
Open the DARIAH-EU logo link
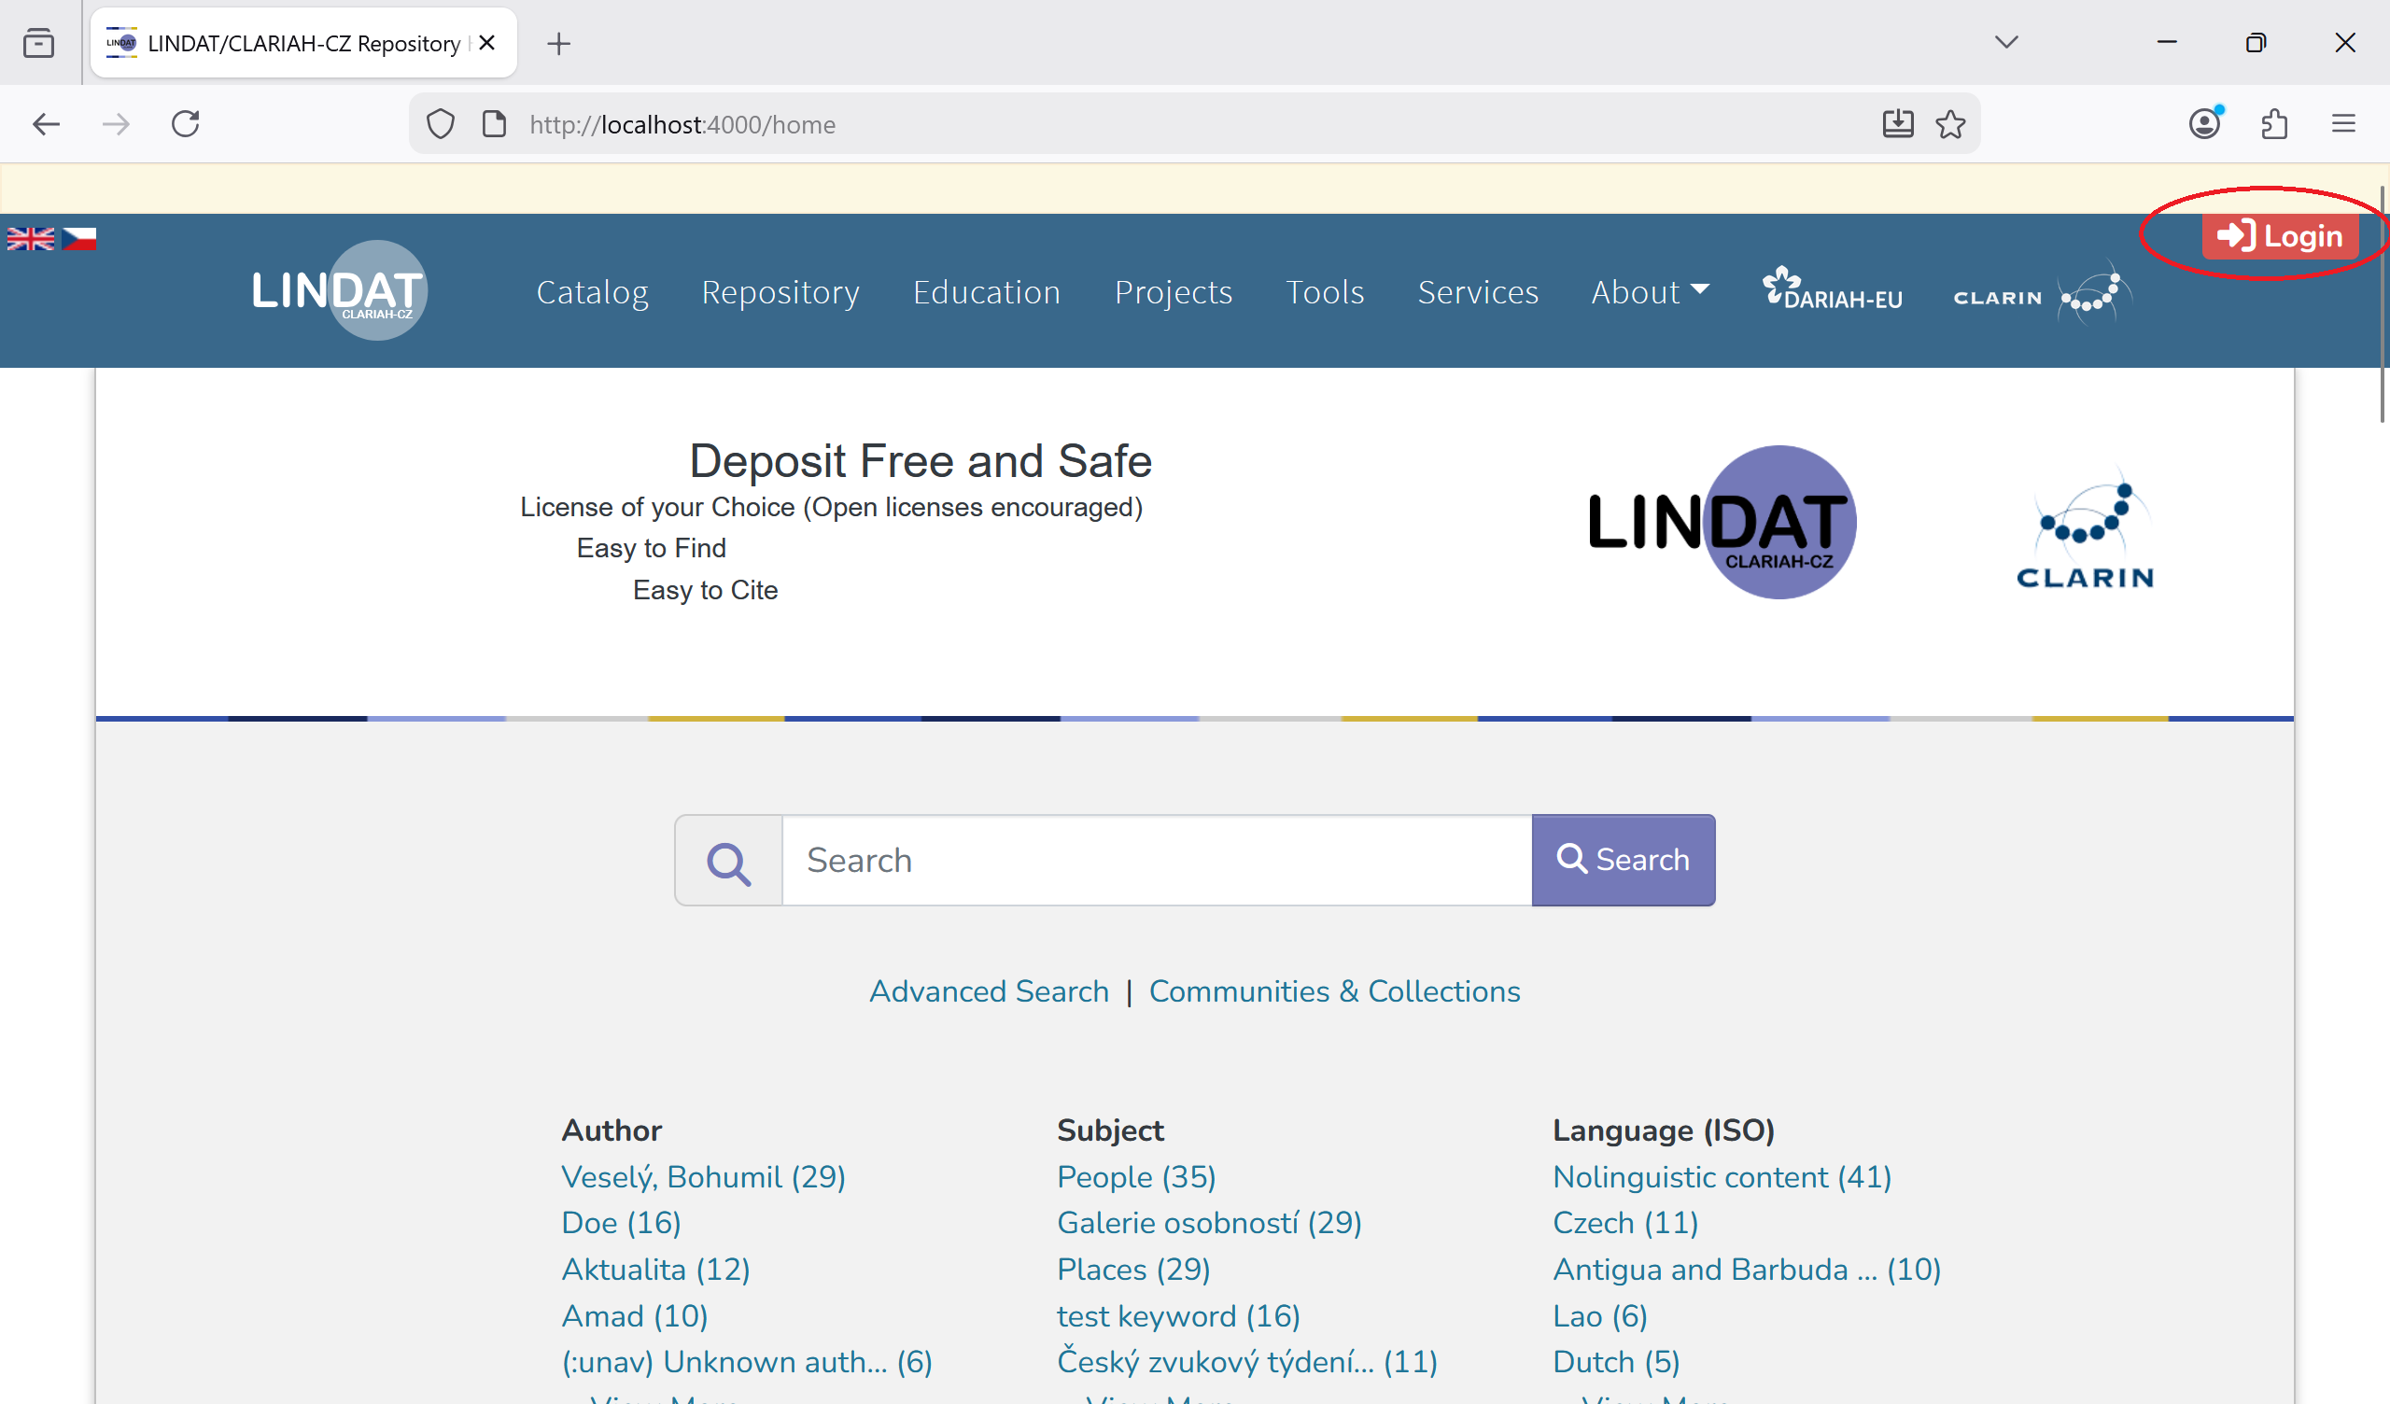pos(1832,290)
